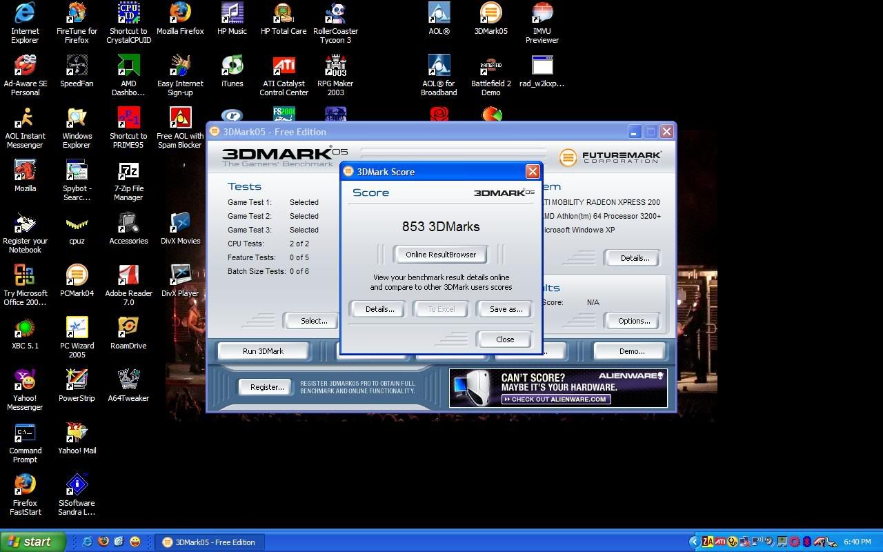The width and height of the screenshot is (883, 552).
Task: Open FireTune for Firefox shortcut
Action: pyautogui.click(x=77, y=23)
